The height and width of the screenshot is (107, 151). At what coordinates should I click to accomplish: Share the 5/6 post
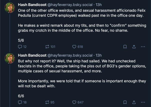tap(134, 47)
